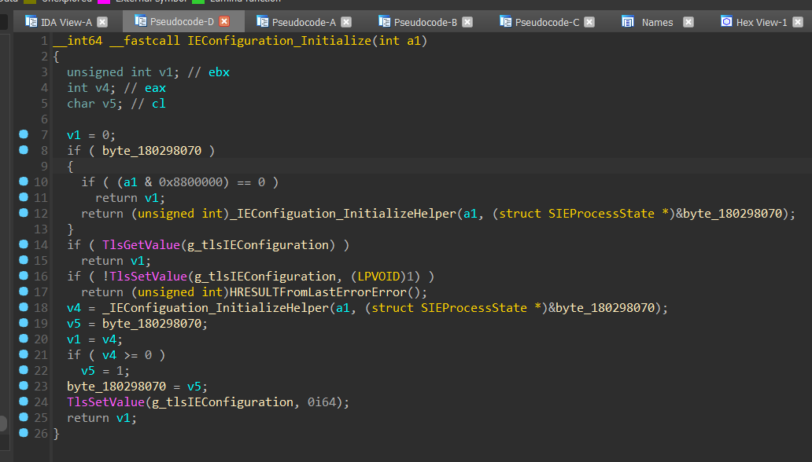The width and height of the screenshot is (812, 462).
Task: Toggle breakpoint dot on line 21
Action: [24, 354]
